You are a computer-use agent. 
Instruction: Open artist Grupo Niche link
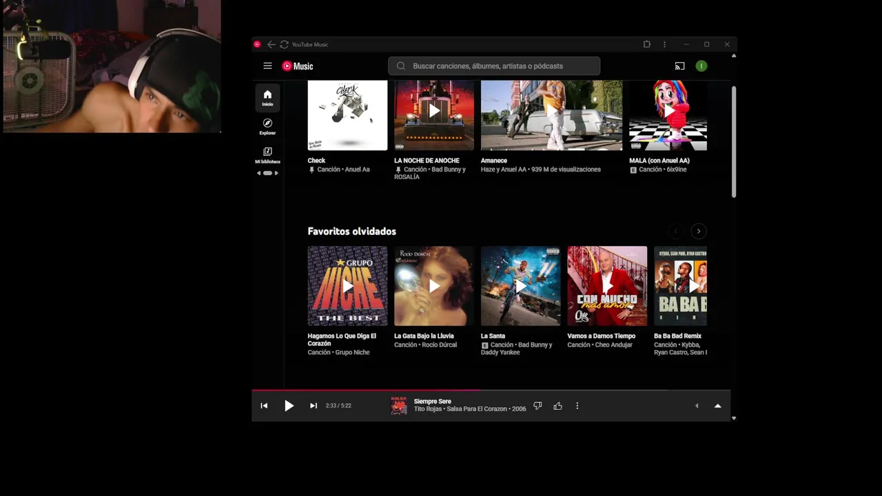click(x=352, y=353)
